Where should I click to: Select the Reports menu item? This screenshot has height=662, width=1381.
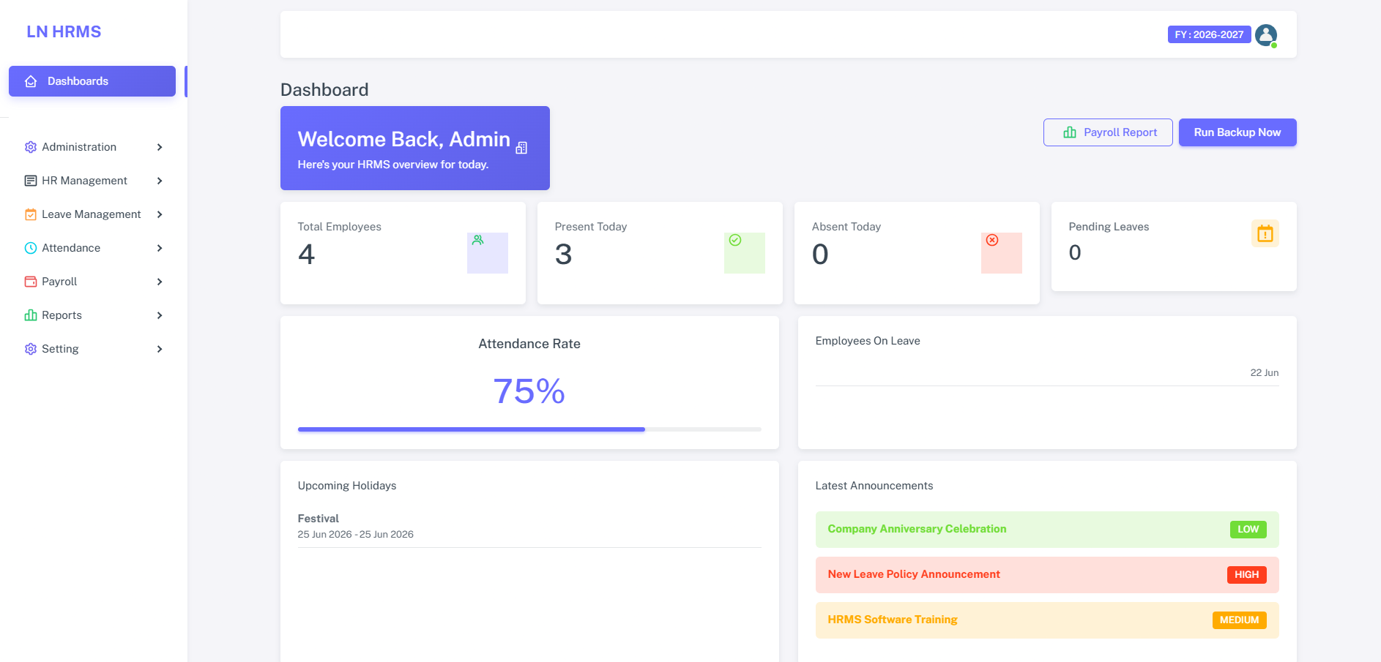92,315
